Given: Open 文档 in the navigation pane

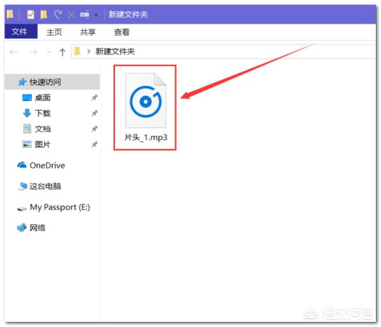Looking at the screenshot, I should [x=43, y=129].
